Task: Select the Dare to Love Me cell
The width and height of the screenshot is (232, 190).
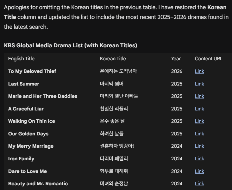Action: pos(28,171)
